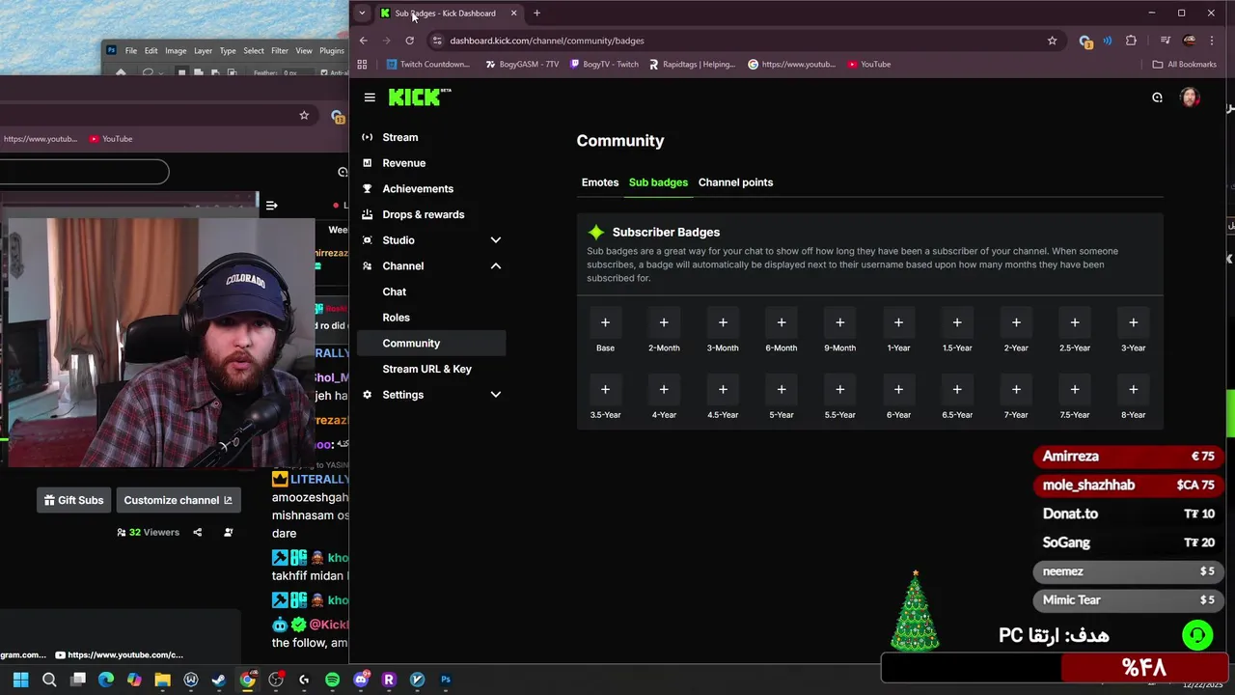Screen dimensions: 1235x695
Task: Open Photoshop from the taskbar
Action: click(446, 680)
